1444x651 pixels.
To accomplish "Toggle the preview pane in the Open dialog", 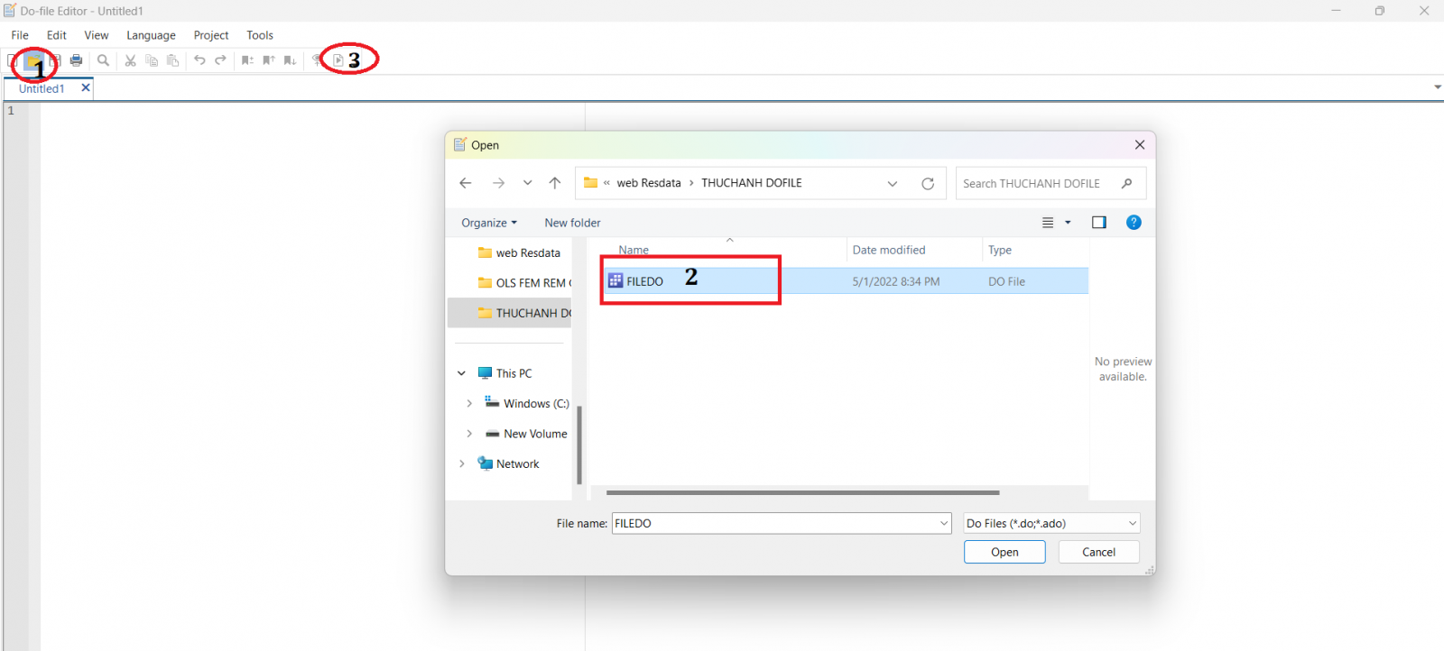I will pos(1098,223).
